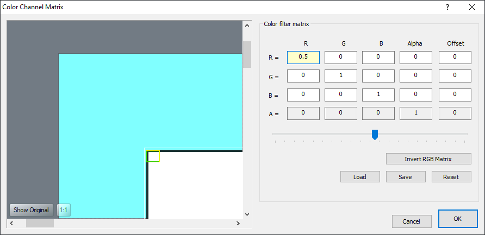485x235 pixels.
Task: Select the G row G column field
Action: coord(341,76)
